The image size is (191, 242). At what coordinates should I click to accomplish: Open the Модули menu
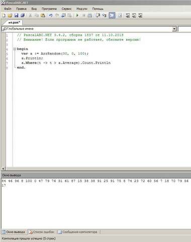[82, 9]
